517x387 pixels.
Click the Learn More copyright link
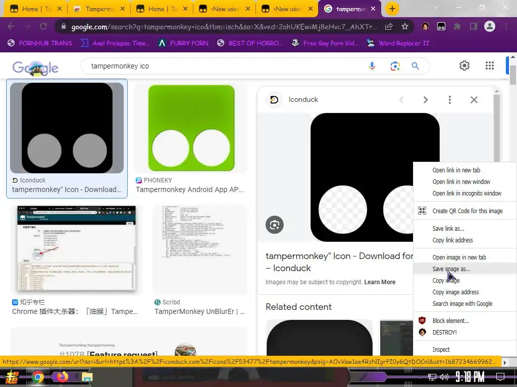tap(380, 282)
